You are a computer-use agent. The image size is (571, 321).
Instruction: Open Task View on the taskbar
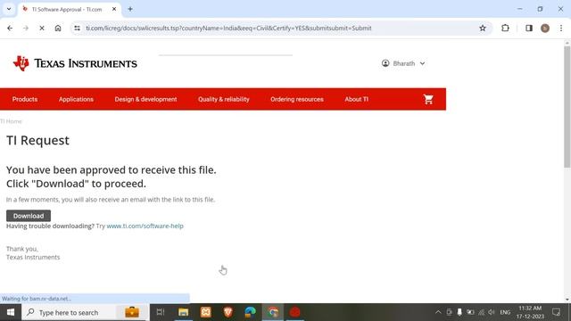coord(161,312)
